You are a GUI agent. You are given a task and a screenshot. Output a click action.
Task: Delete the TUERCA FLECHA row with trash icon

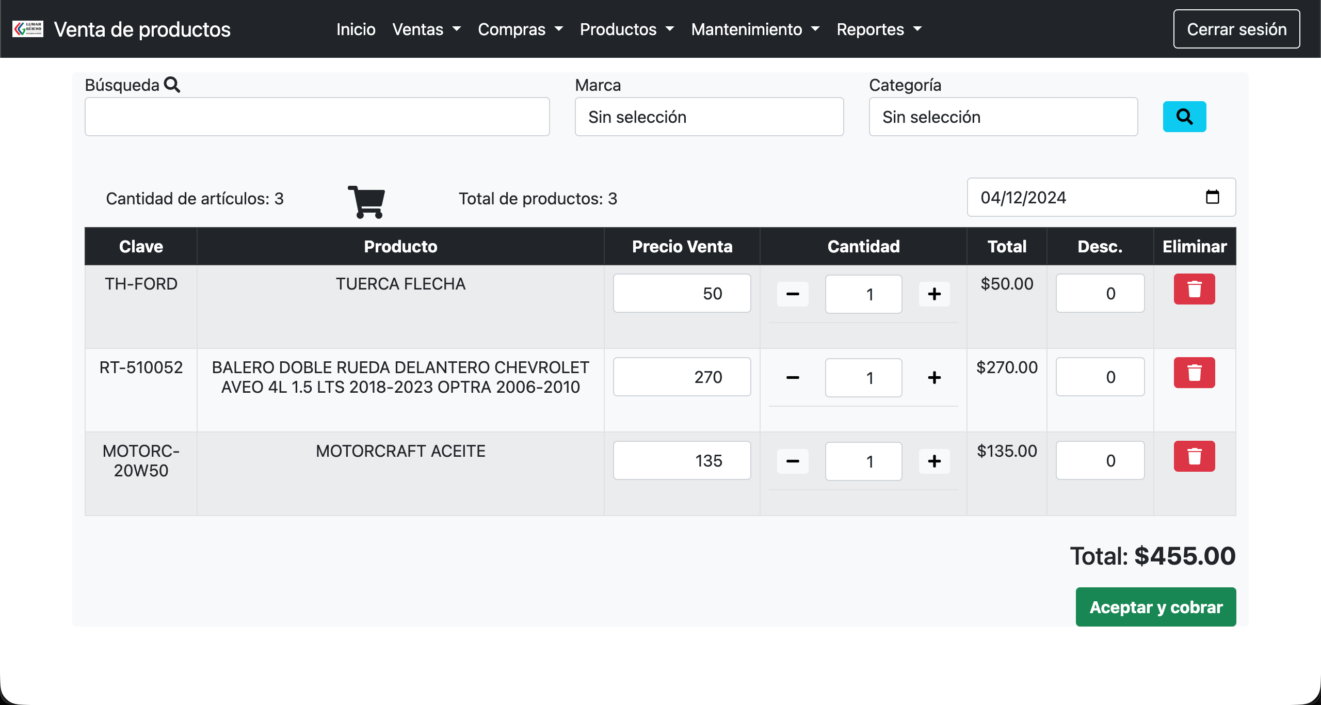coord(1195,289)
